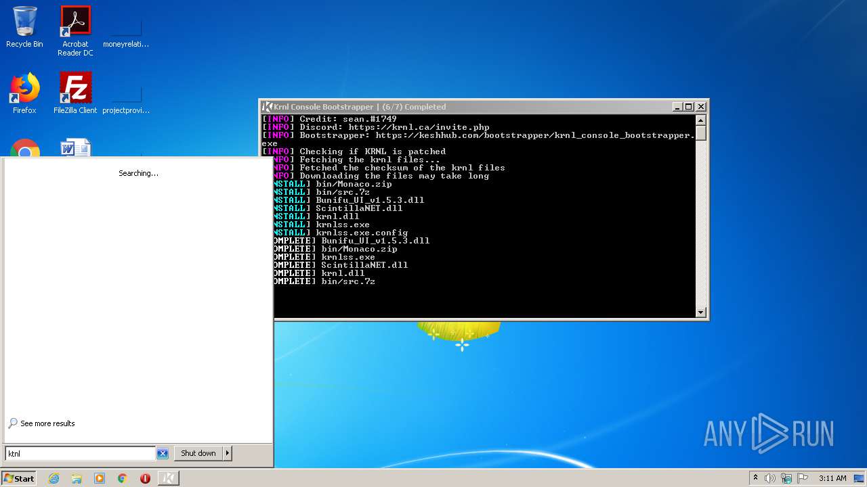This screenshot has height=487, width=867.
Task: Click the Krnl console title bar icon
Action: [267, 107]
